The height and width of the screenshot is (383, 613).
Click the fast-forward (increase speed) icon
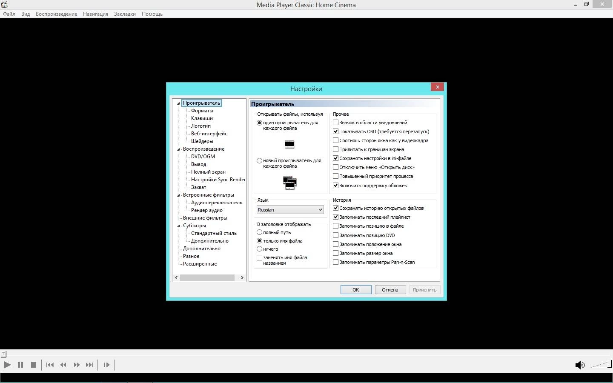tap(77, 365)
